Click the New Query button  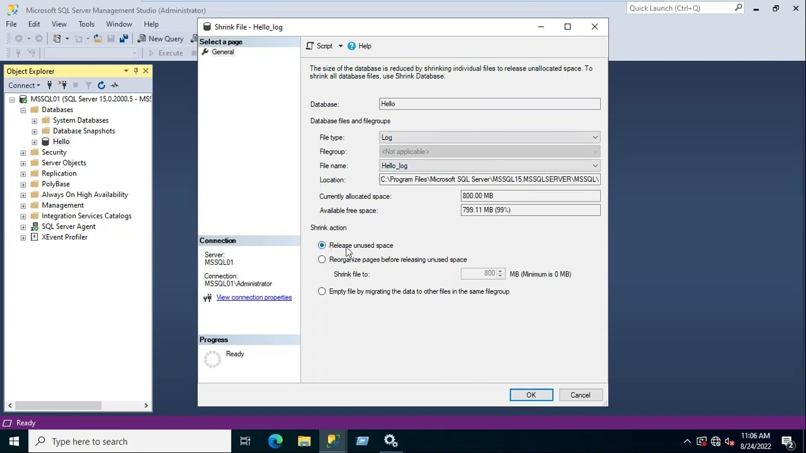tap(161, 38)
